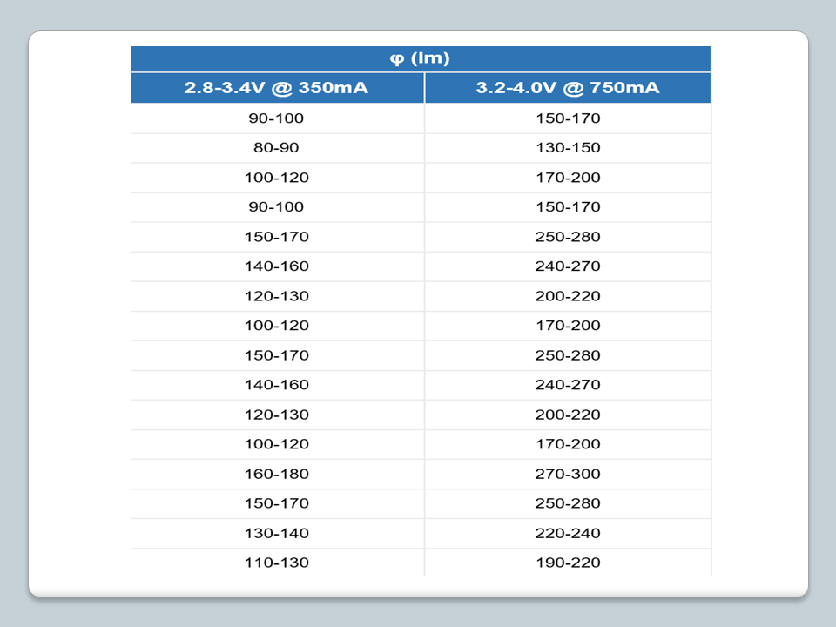Select the upper 120-130 cell
The height and width of the screenshot is (627, 836).
pos(277,296)
